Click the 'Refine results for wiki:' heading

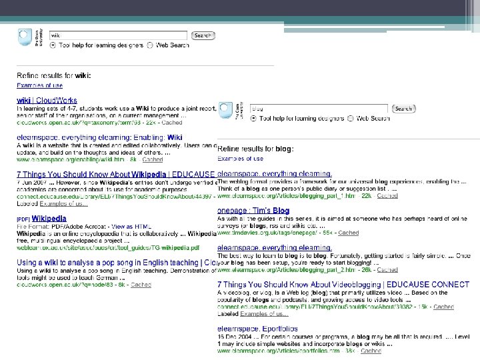pos(54,75)
